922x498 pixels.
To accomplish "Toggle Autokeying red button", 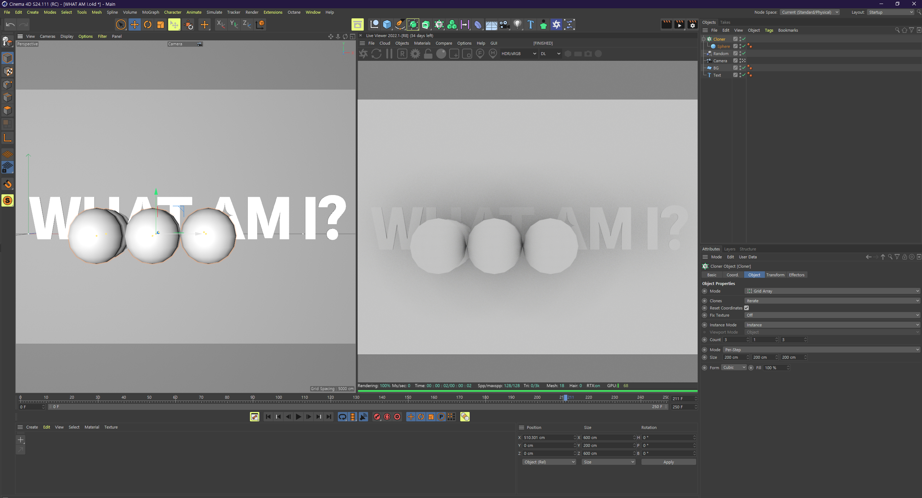I will (387, 417).
